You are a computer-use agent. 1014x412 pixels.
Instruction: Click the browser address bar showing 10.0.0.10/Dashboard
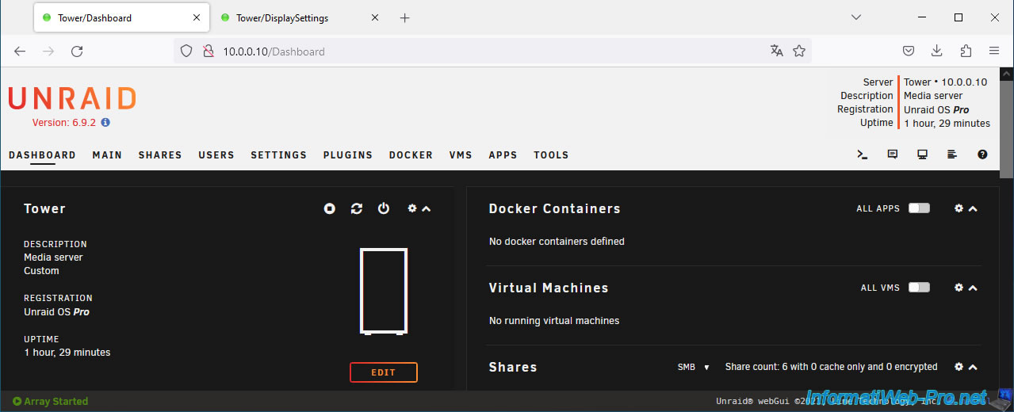476,51
